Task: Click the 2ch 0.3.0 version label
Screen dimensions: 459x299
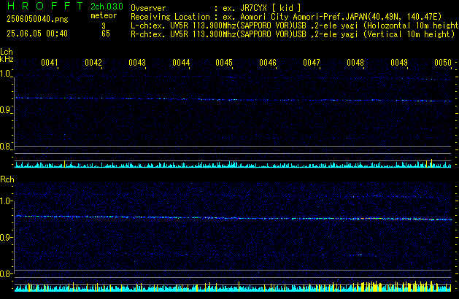Action: (107, 7)
